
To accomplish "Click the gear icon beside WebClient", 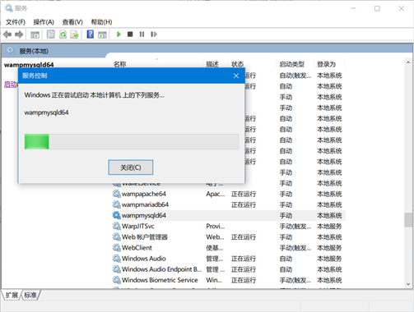I will point(117,248).
